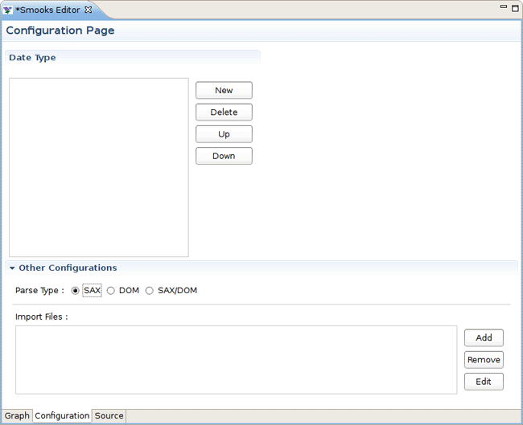
Task: Switch to the Graph tab
Action: pyautogui.click(x=17, y=416)
